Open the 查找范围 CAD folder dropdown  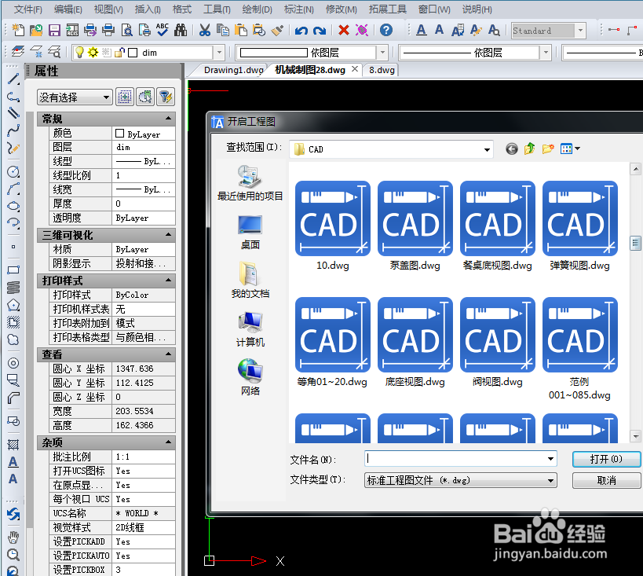click(x=487, y=149)
